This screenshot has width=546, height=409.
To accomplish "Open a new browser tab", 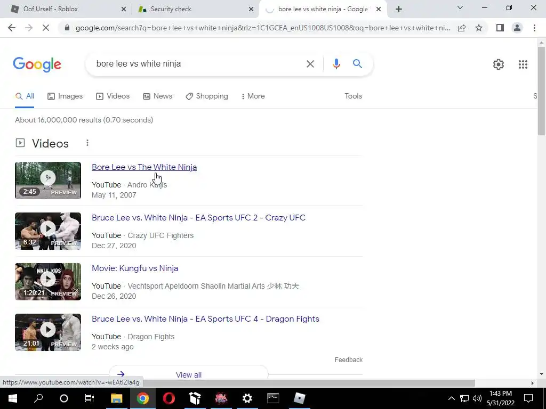I will pos(399,10).
